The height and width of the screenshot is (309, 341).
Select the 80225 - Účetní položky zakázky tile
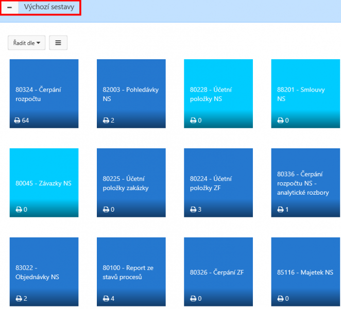[131, 183]
